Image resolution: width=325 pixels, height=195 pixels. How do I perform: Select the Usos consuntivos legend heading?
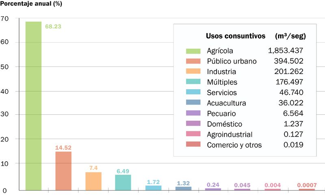click(x=236, y=36)
